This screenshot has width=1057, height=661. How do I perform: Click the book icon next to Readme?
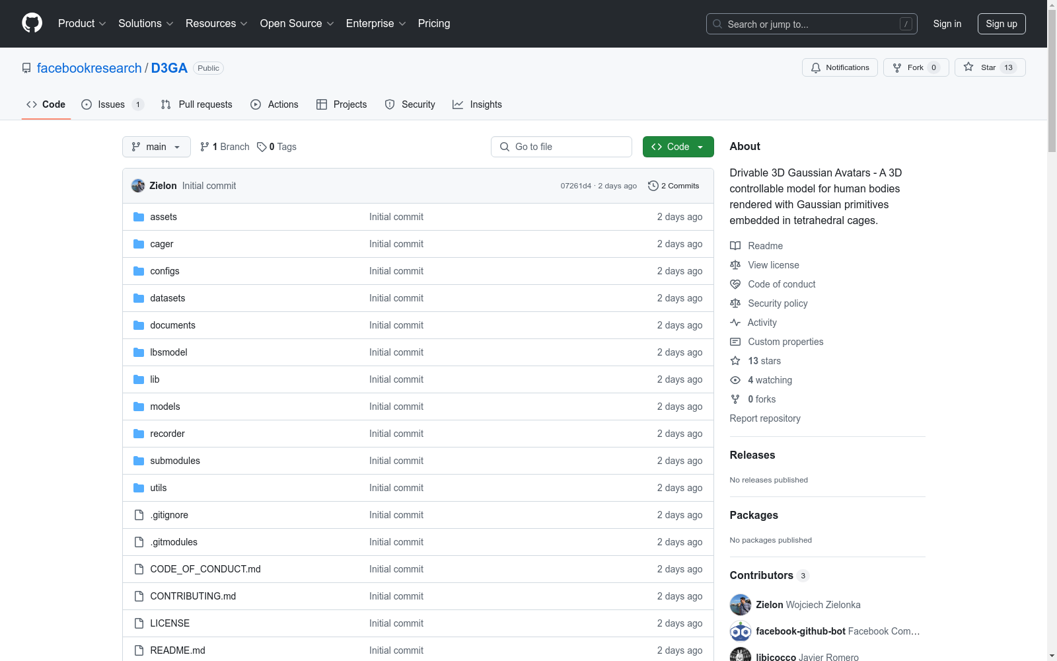pyautogui.click(x=735, y=246)
